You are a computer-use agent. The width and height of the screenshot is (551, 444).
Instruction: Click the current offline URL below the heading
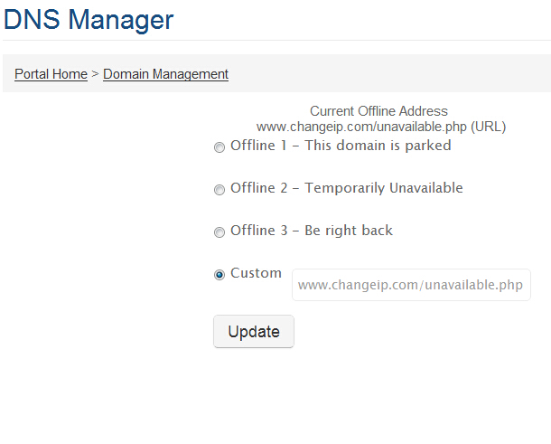tap(361, 127)
